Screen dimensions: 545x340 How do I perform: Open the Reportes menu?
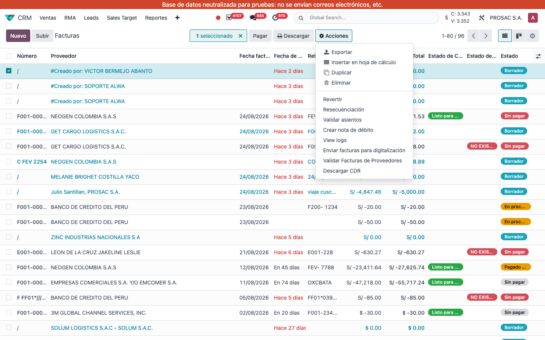(x=156, y=18)
